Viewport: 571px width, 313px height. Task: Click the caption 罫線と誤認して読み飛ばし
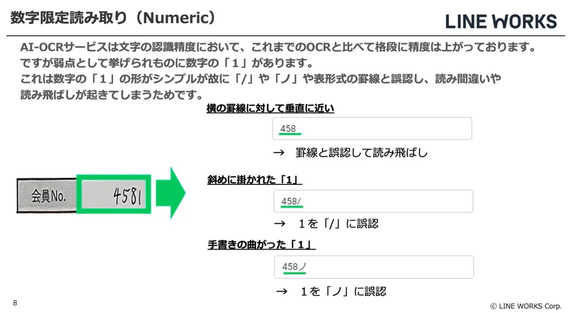pos(352,152)
